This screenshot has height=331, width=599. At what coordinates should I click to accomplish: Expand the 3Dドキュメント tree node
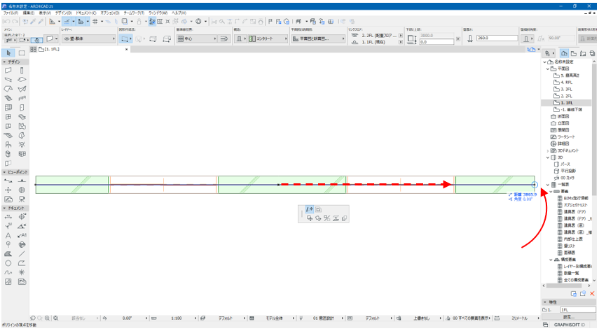(x=548, y=150)
